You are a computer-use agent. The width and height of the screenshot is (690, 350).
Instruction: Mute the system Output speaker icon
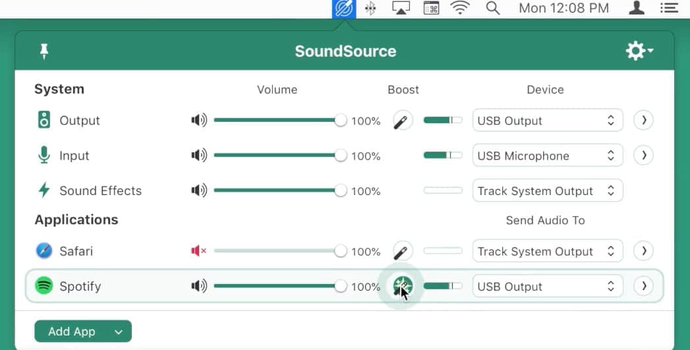tap(199, 120)
